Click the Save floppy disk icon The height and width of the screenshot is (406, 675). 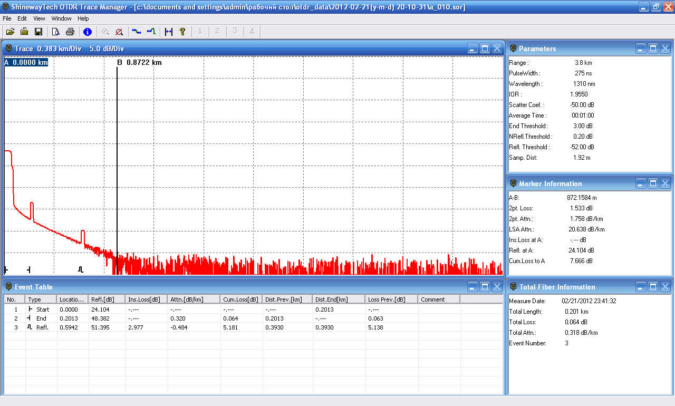[x=38, y=32]
